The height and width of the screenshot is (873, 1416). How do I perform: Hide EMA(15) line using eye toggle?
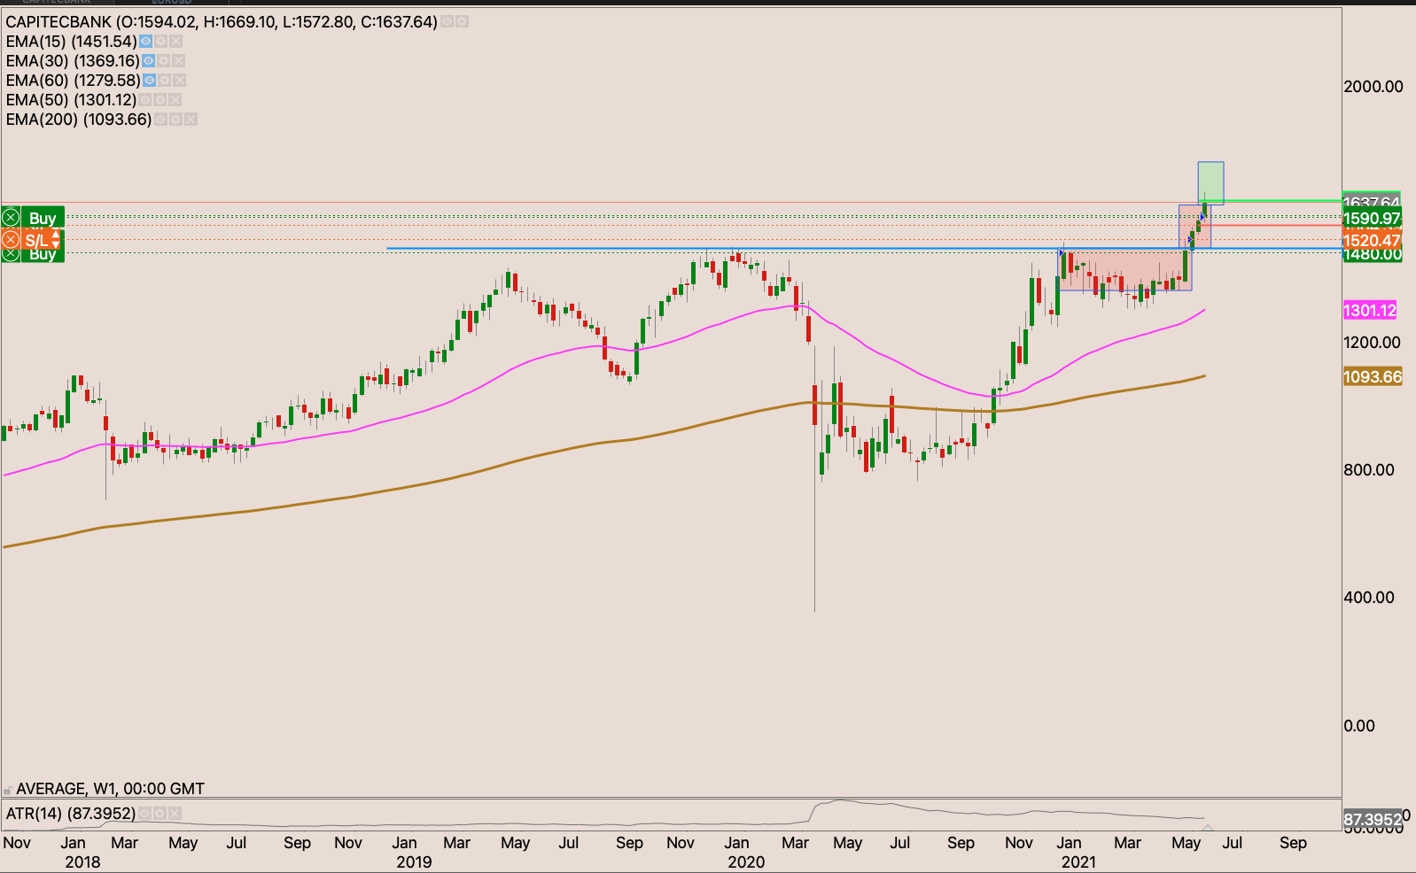[146, 42]
